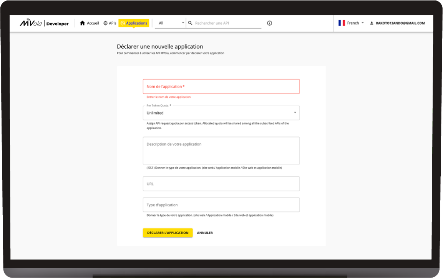Open the APIs menu item

(112, 23)
